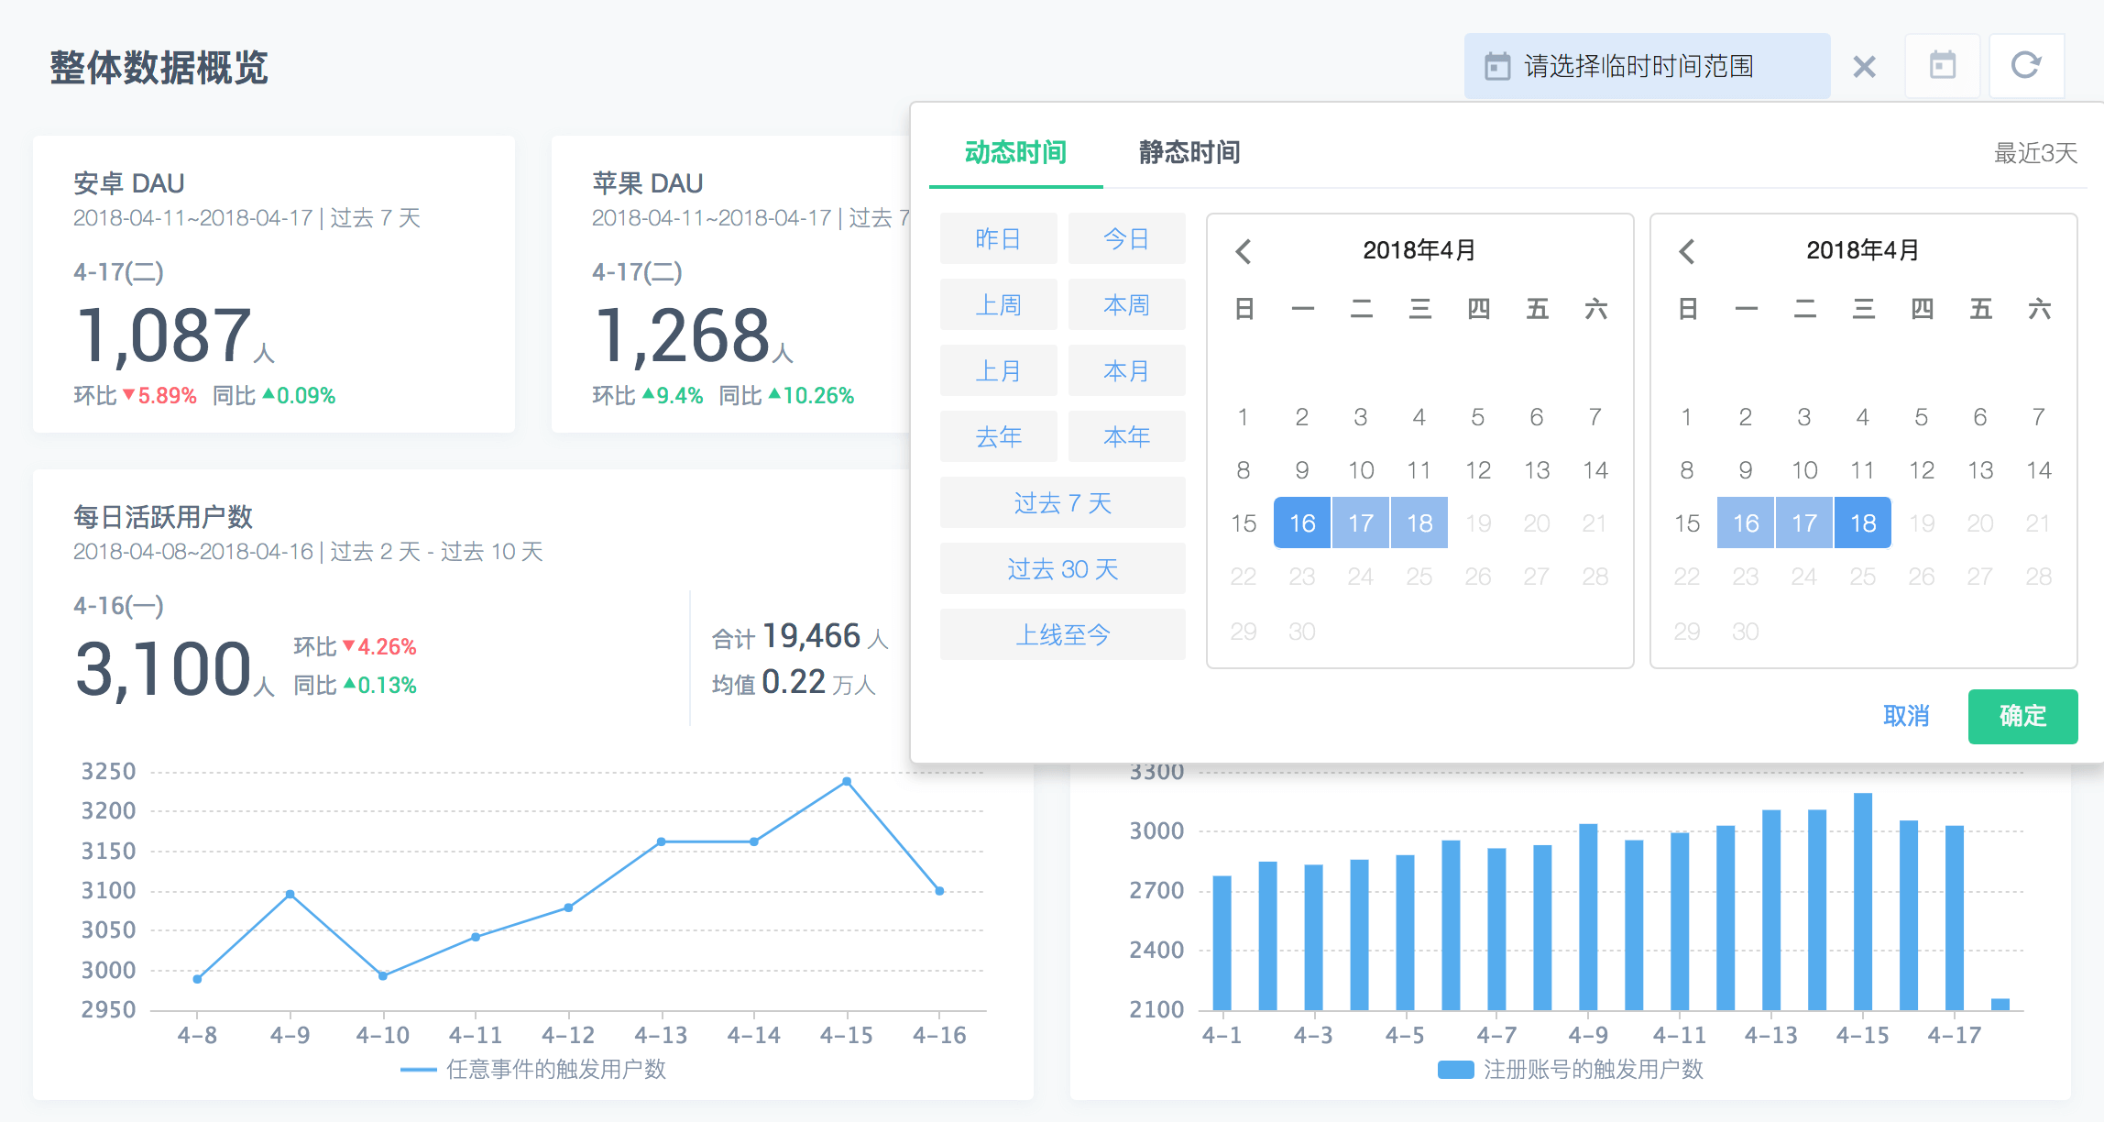Toggle the 注册账号的触发用户数 legend swatch
Viewport: 2104px width, 1122px height.
1455,1070
